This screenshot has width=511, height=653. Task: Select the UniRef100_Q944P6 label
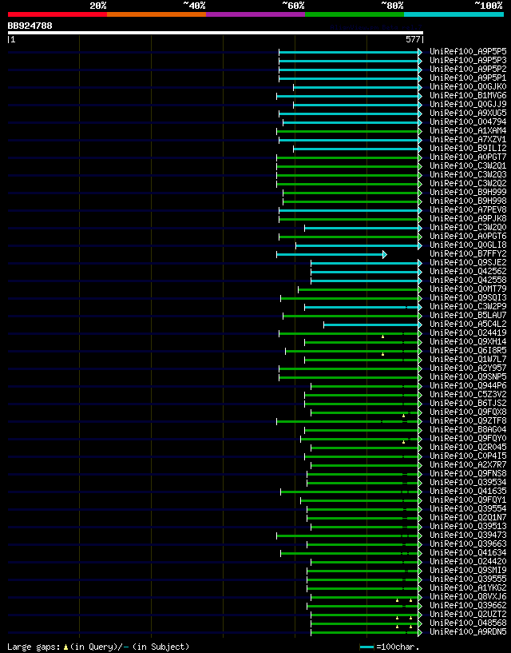(468, 385)
